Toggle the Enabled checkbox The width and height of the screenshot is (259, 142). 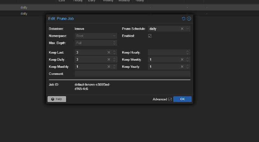coord(150,36)
